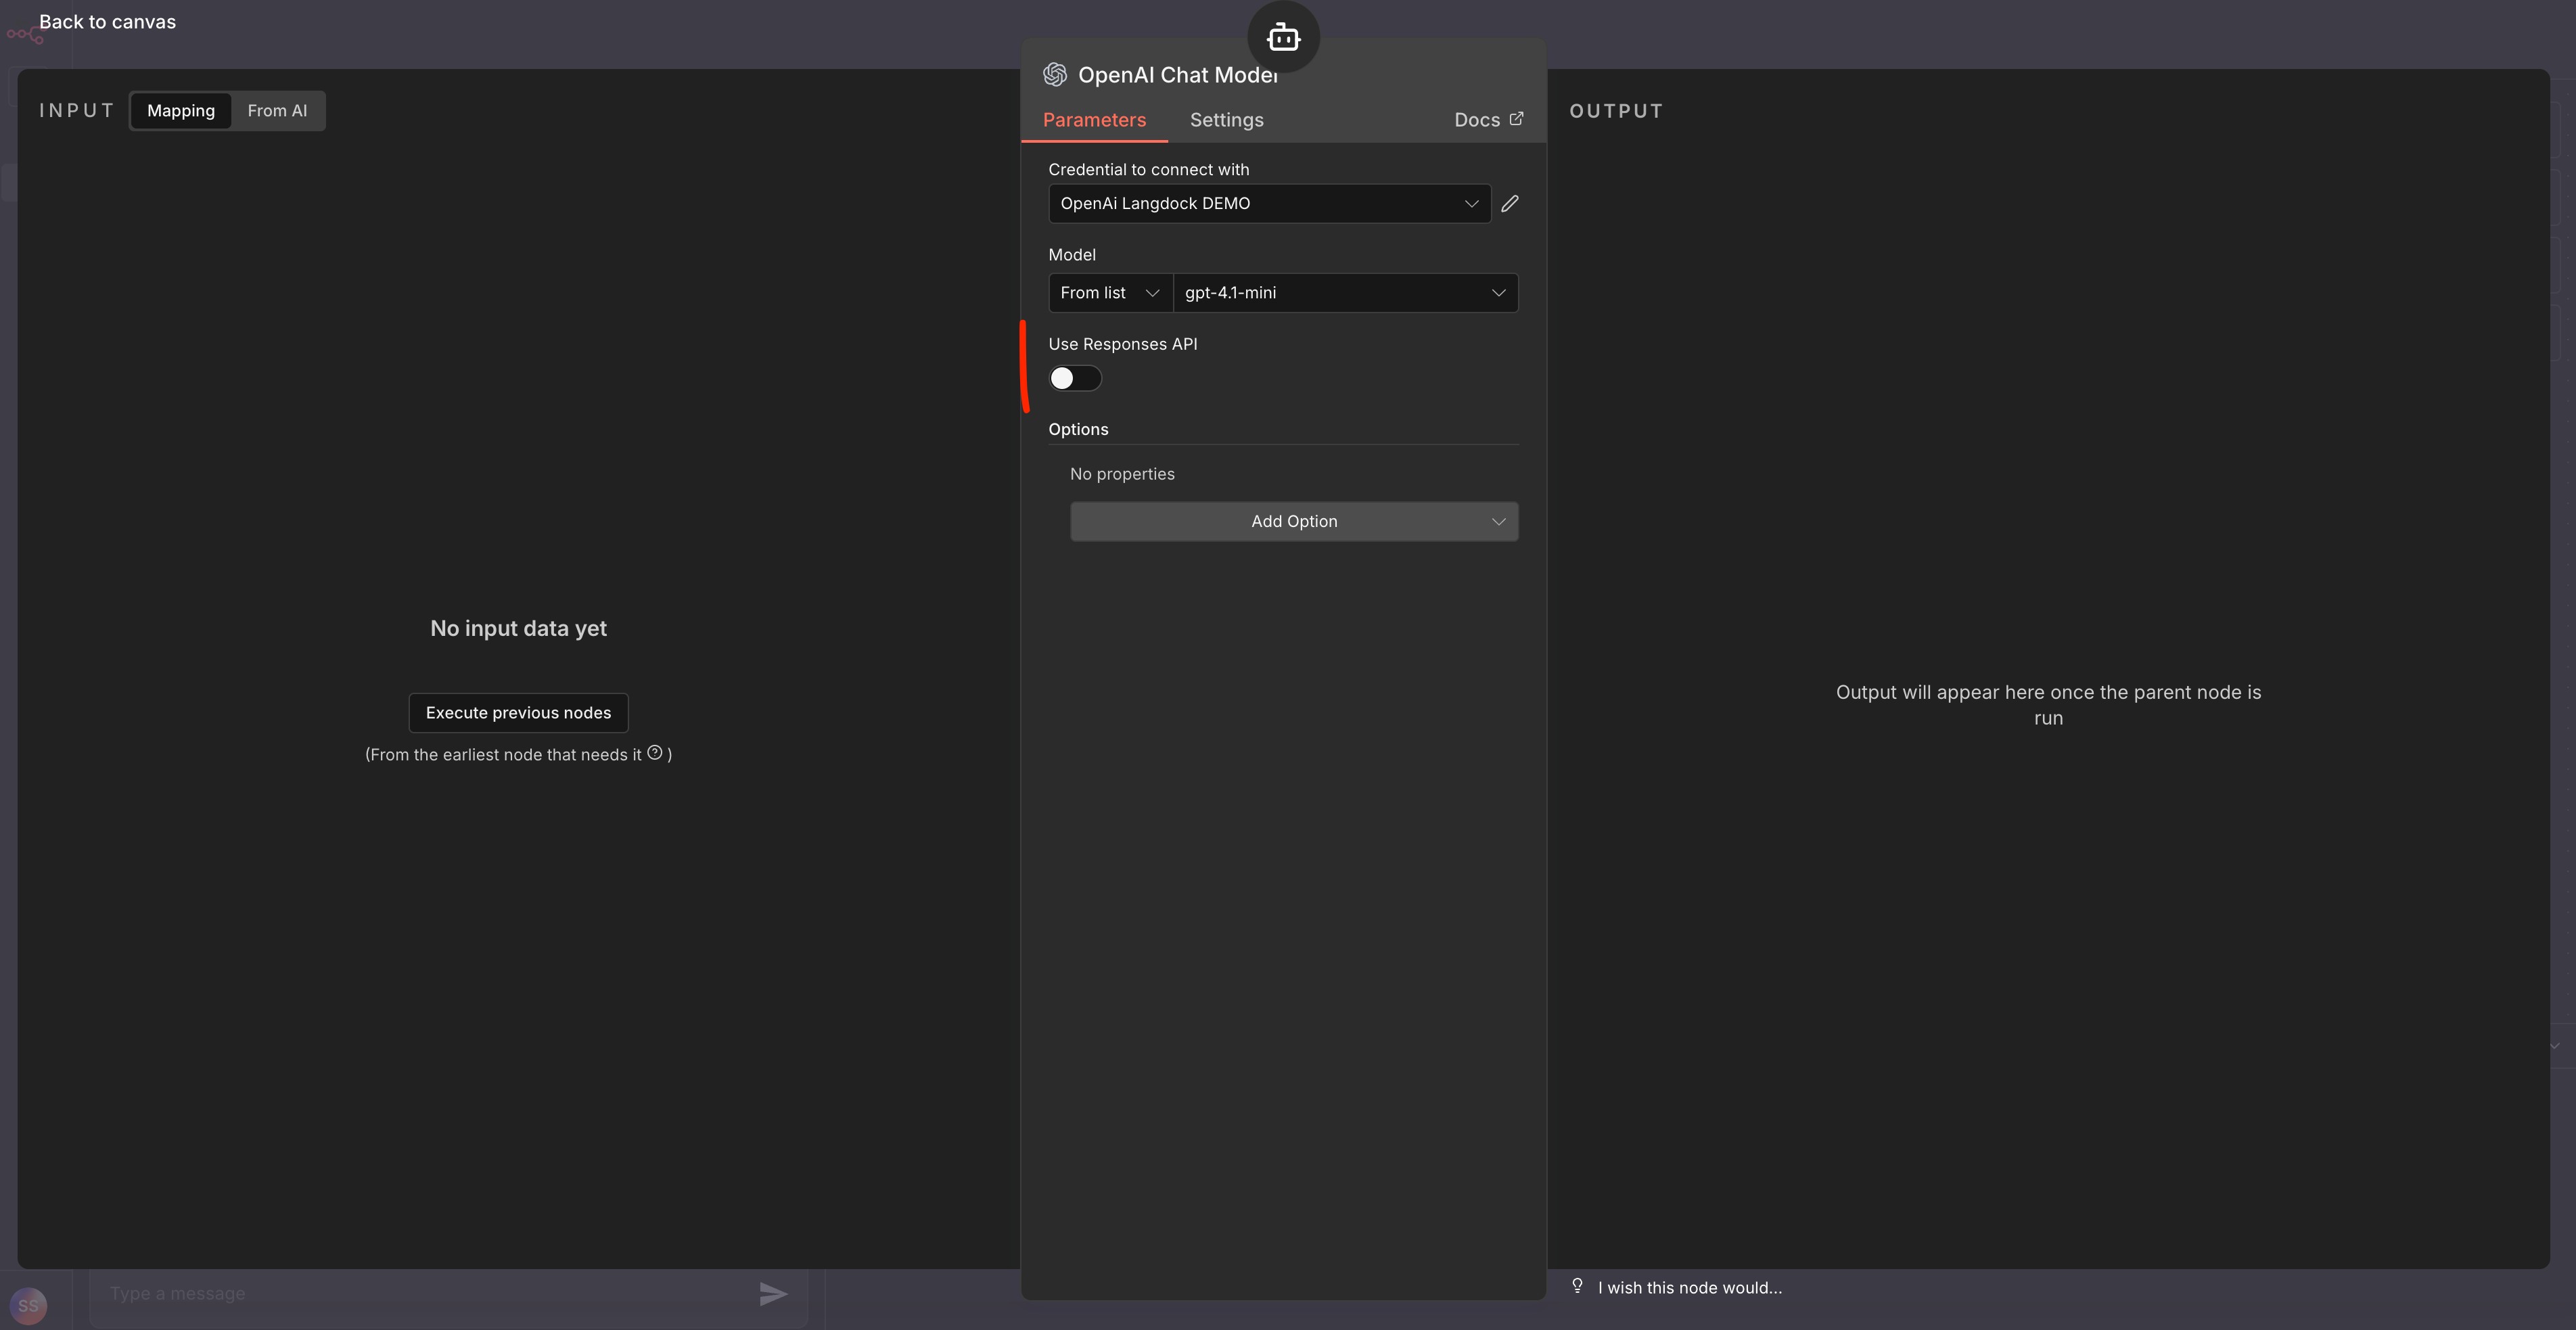Go Back to canvas

coord(107,22)
